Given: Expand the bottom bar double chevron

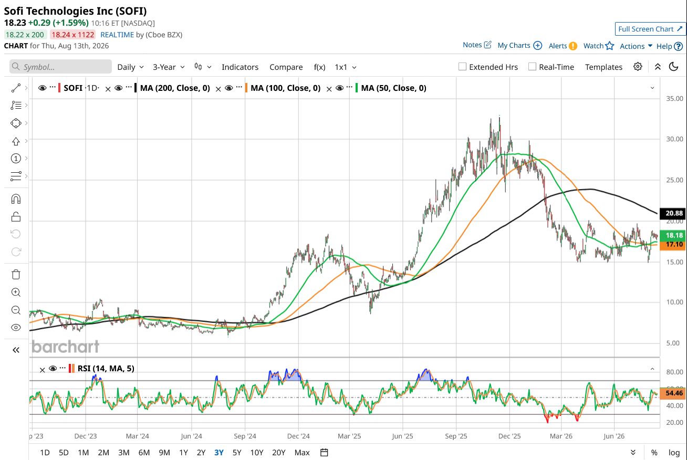Looking at the screenshot, I should [633, 453].
